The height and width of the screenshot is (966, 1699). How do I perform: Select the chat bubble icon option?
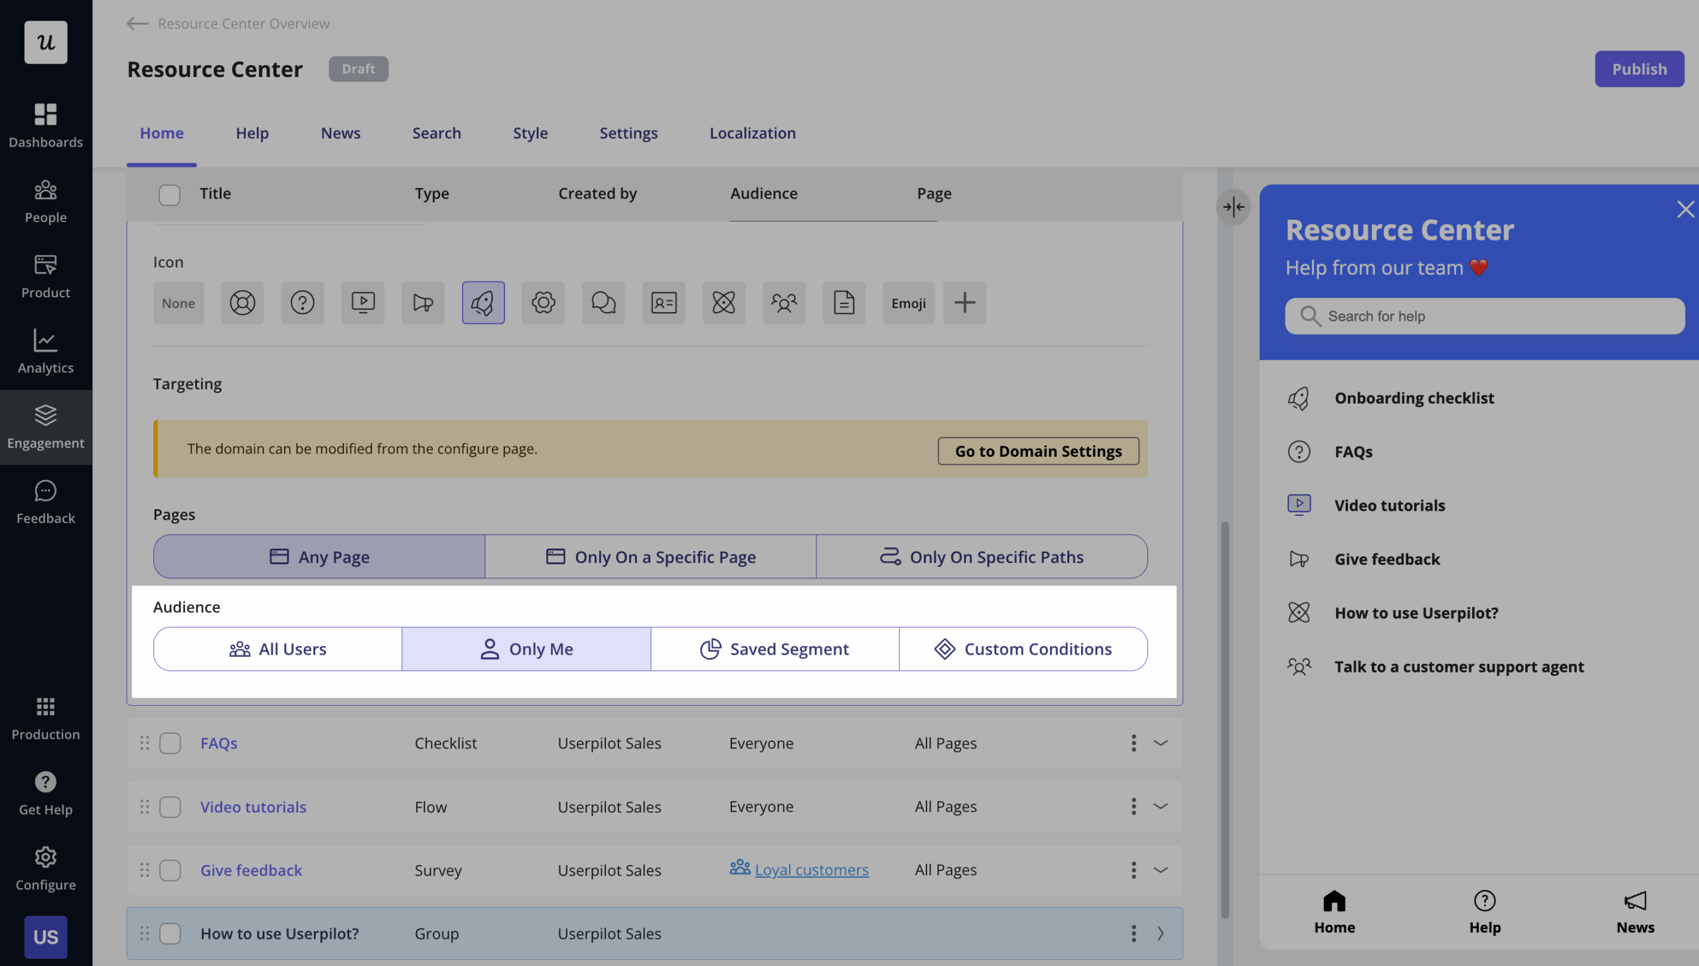tap(603, 303)
